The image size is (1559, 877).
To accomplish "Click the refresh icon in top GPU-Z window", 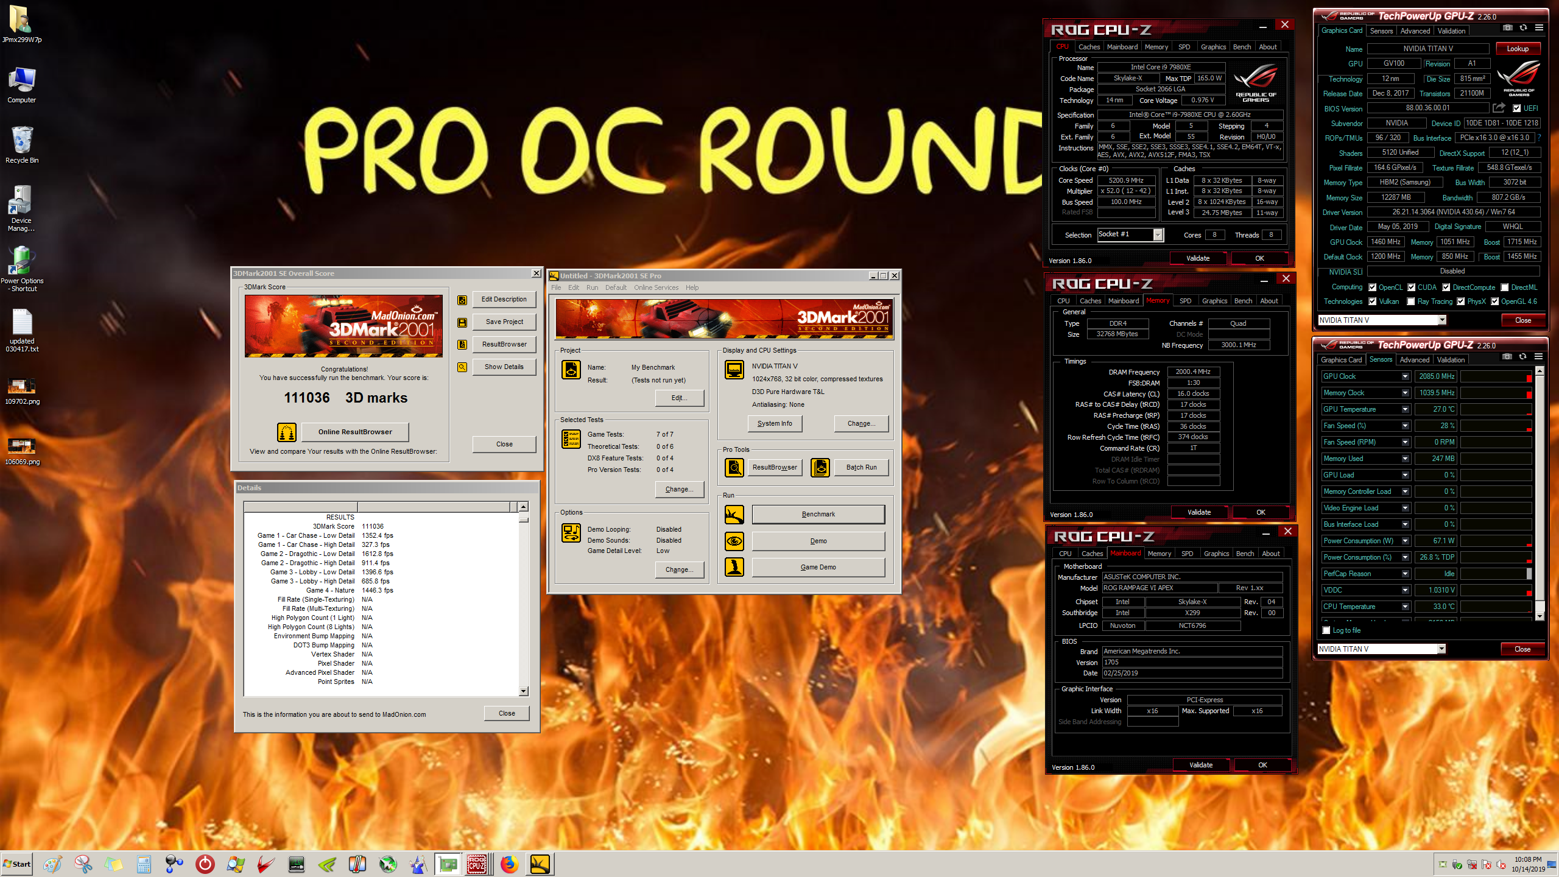I will click(x=1523, y=28).
